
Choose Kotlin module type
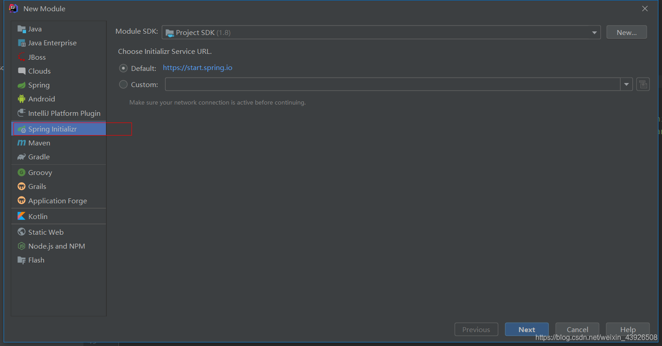pyautogui.click(x=59, y=216)
